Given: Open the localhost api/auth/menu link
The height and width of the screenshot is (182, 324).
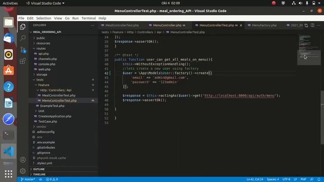Looking at the screenshot, I should point(239,96).
